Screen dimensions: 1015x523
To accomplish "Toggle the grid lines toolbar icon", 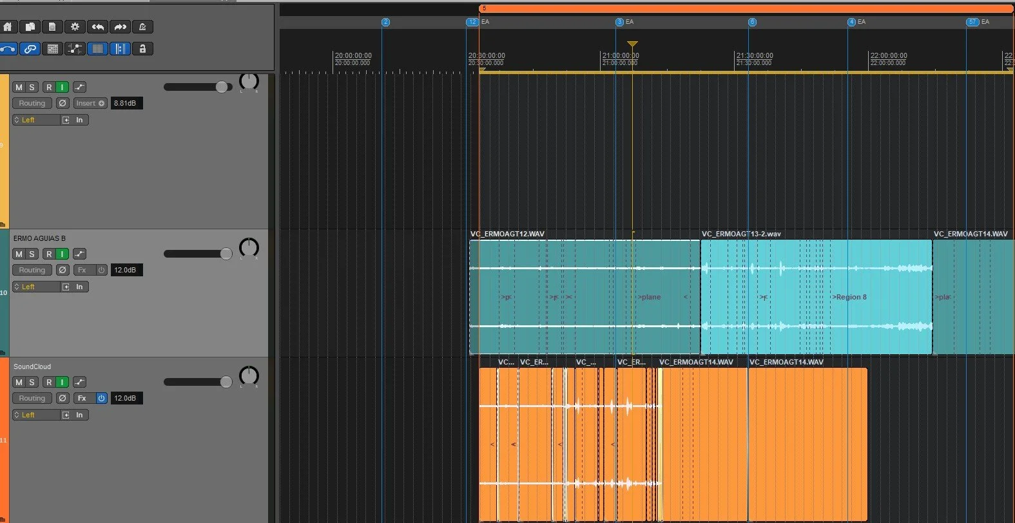I will click(x=98, y=48).
